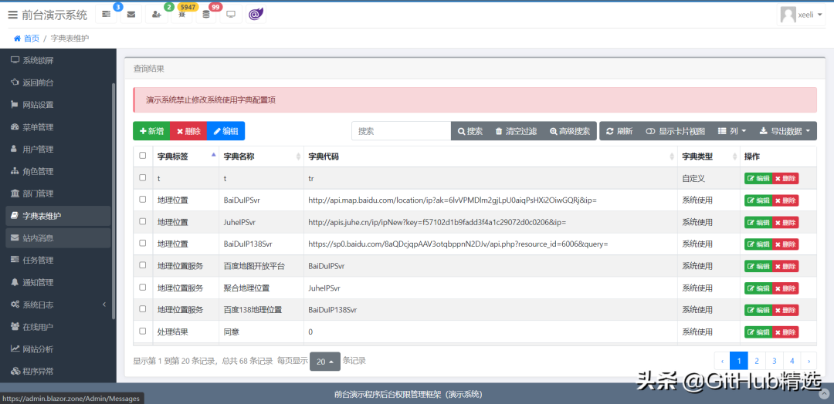Click the sidebar vertical scrollbar
Screen dimensions: 834x404
point(114,200)
